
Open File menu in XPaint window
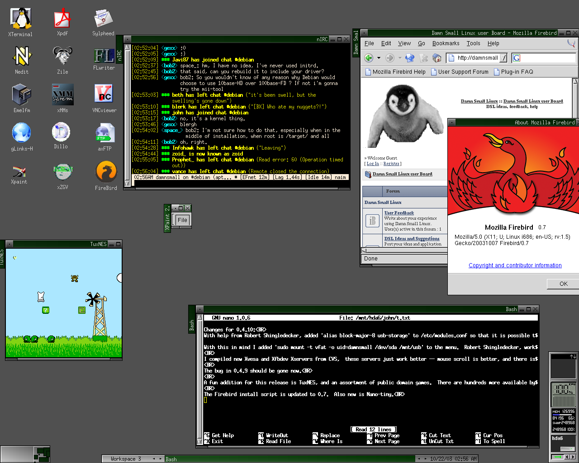pyautogui.click(x=182, y=220)
